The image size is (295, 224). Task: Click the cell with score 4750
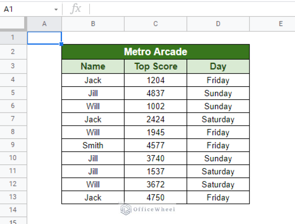155,197
